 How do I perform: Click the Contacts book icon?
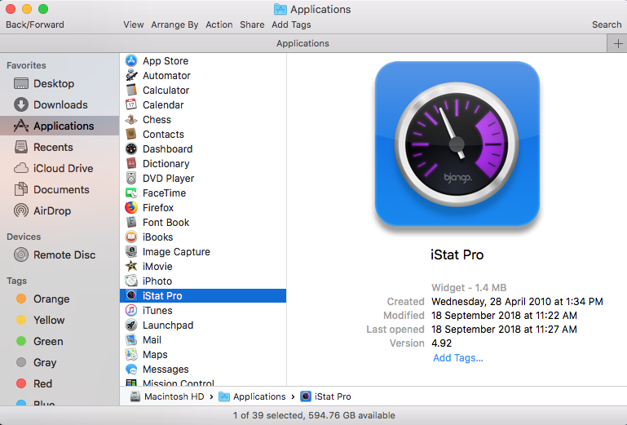coord(131,134)
